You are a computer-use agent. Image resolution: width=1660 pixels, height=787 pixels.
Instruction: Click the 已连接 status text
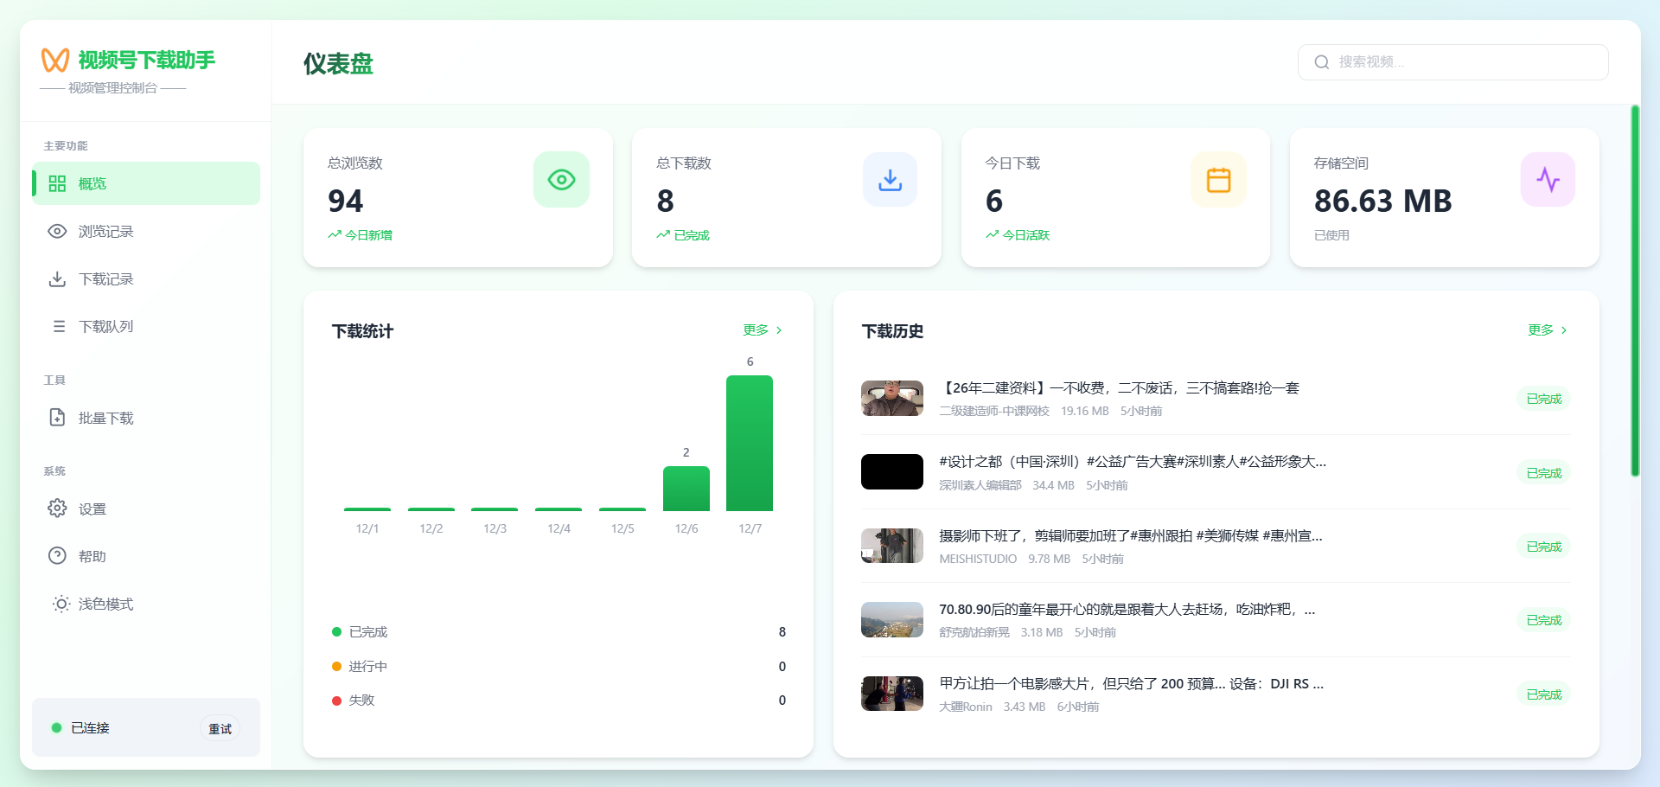tap(90, 728)
